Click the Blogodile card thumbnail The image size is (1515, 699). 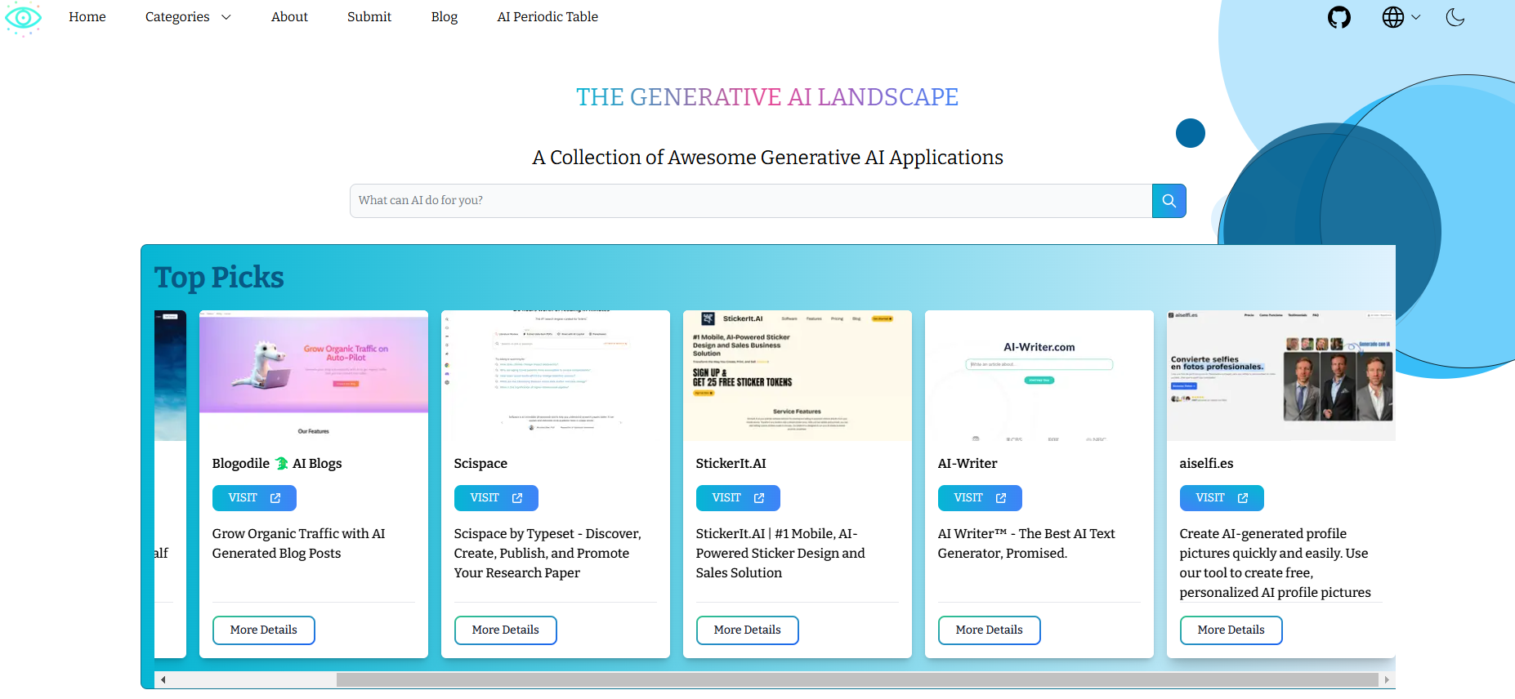(314, 376)
